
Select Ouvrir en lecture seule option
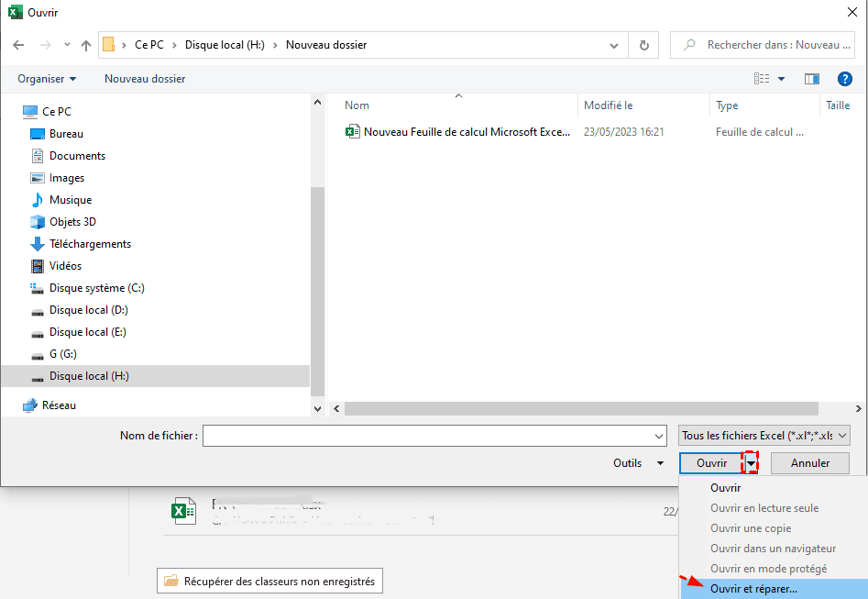[764, 508]
